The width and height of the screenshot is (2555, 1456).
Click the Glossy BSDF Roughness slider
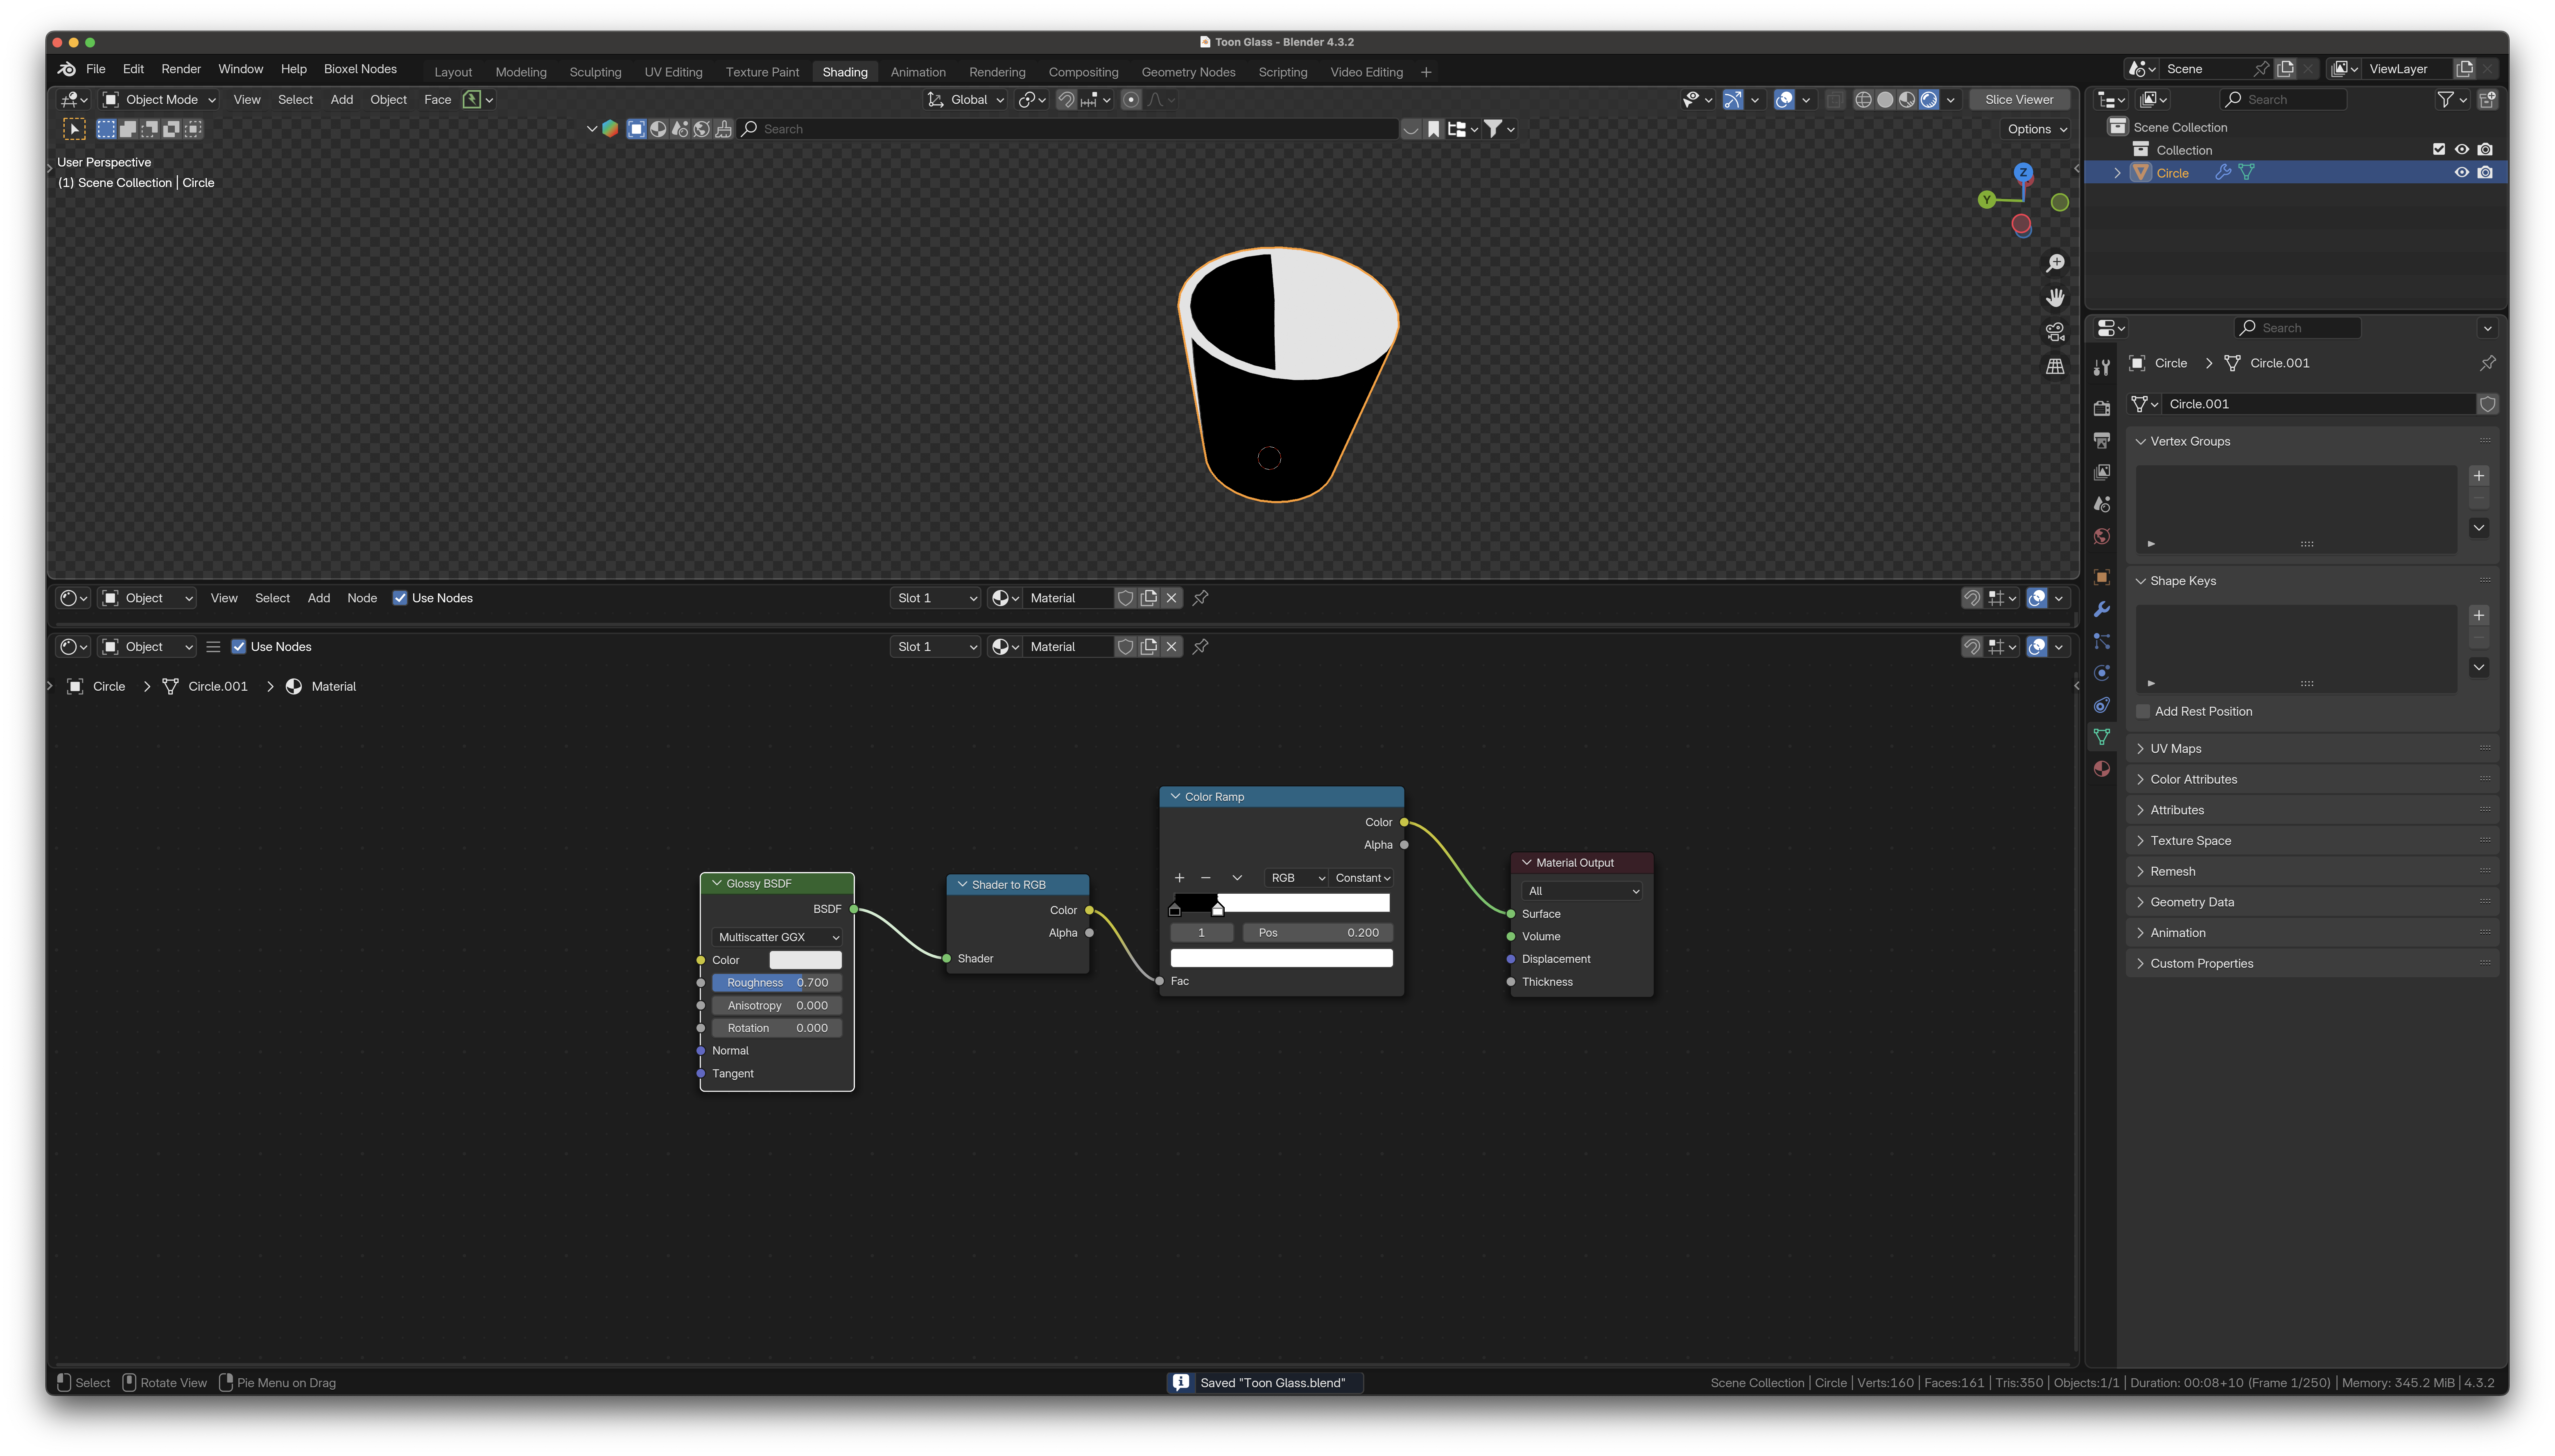tap(777, 983)
